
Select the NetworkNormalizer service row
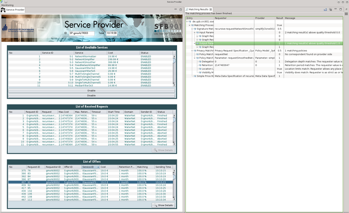(x=91, y=57)
